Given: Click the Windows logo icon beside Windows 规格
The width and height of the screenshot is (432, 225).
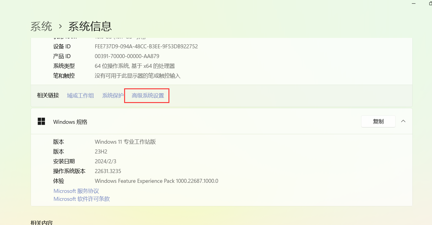Looking at the screenshot, I should click(x=41, y=122).
